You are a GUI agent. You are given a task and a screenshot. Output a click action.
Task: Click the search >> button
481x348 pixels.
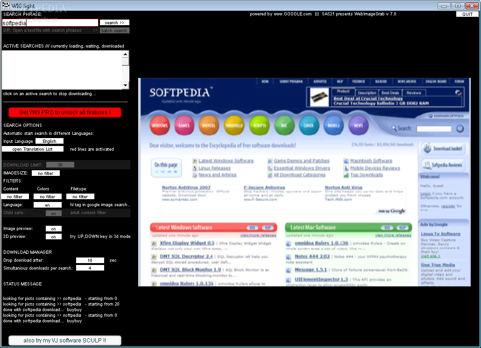[114, 23]
